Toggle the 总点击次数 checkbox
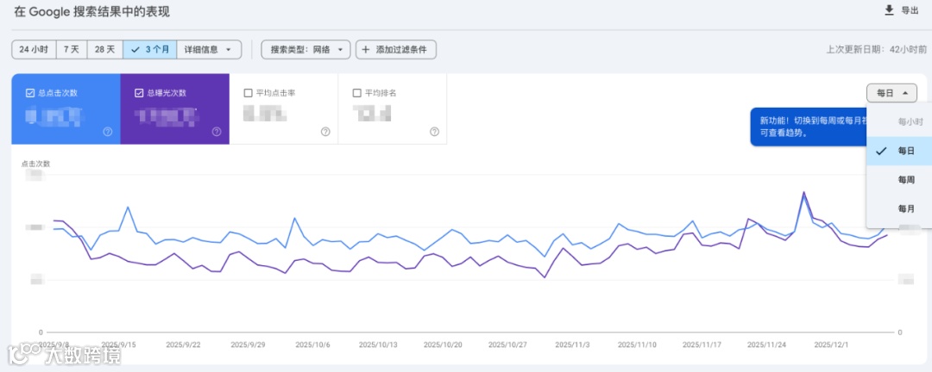Image resolution: width=932 pixels, height=372 pixels. (30, 92)
